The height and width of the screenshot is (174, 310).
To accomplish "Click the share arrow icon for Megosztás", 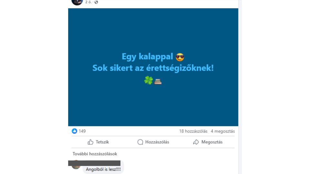I will click(196, 142).
